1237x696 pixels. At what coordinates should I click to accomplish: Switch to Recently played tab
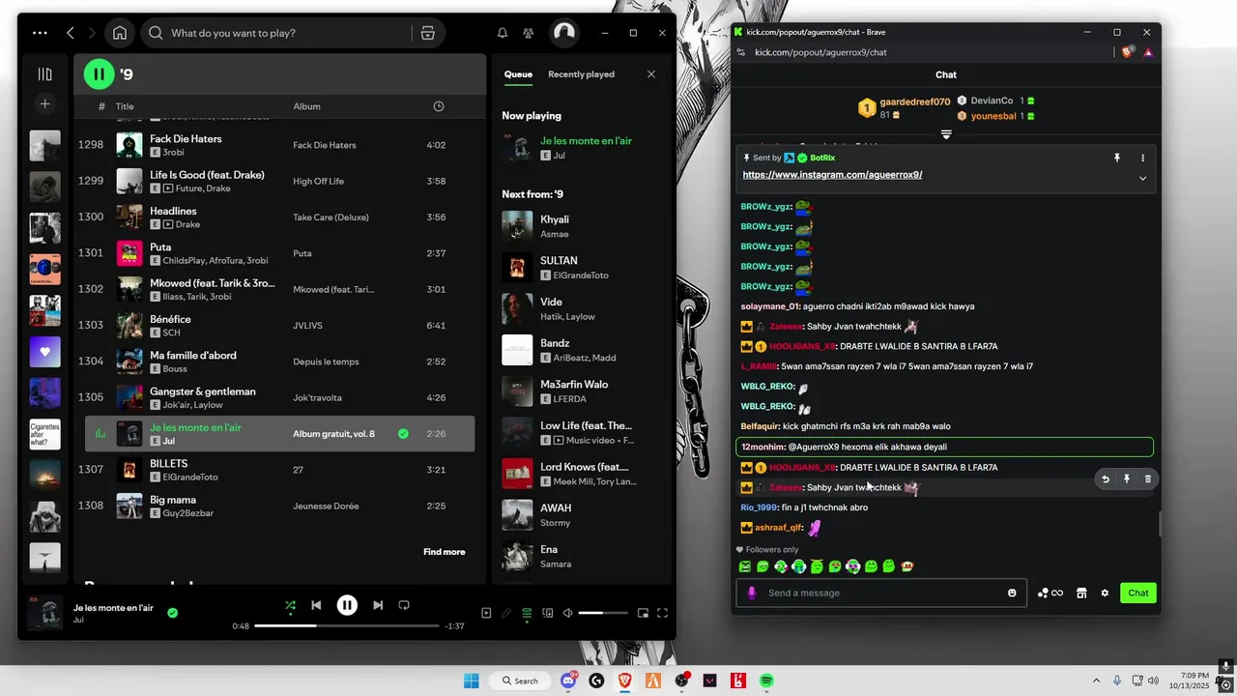(x=581, y=74)
